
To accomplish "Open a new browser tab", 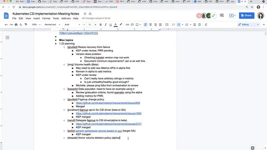I will [x=251, y=2].
